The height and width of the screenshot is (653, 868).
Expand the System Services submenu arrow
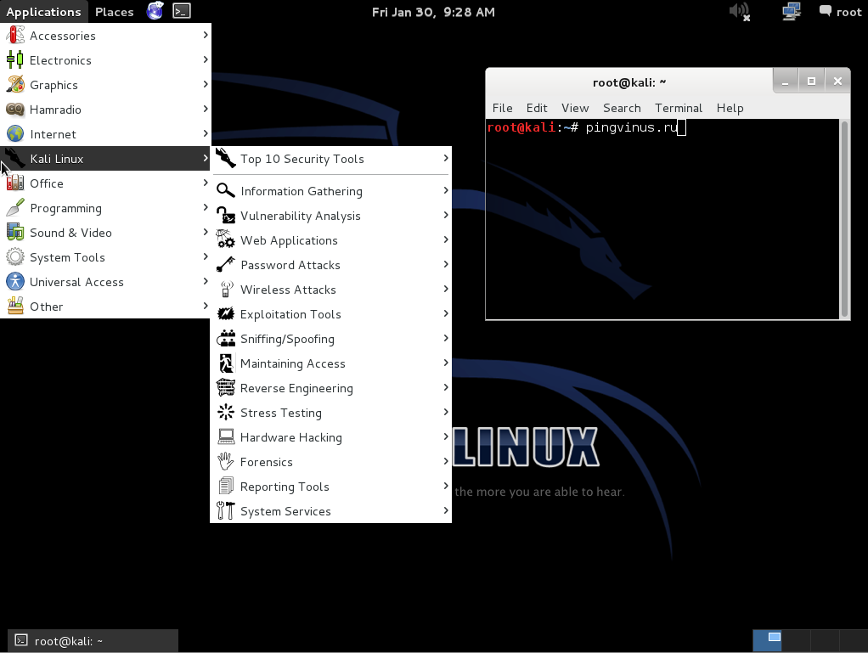(446, 510)
